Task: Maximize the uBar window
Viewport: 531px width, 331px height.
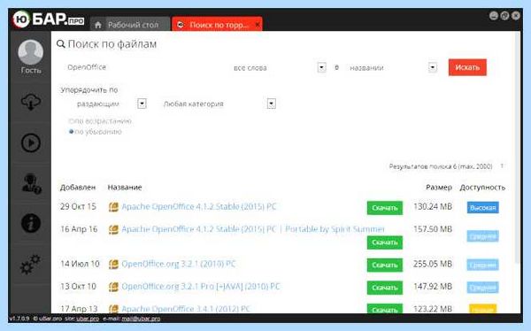Action: point(504,16)
